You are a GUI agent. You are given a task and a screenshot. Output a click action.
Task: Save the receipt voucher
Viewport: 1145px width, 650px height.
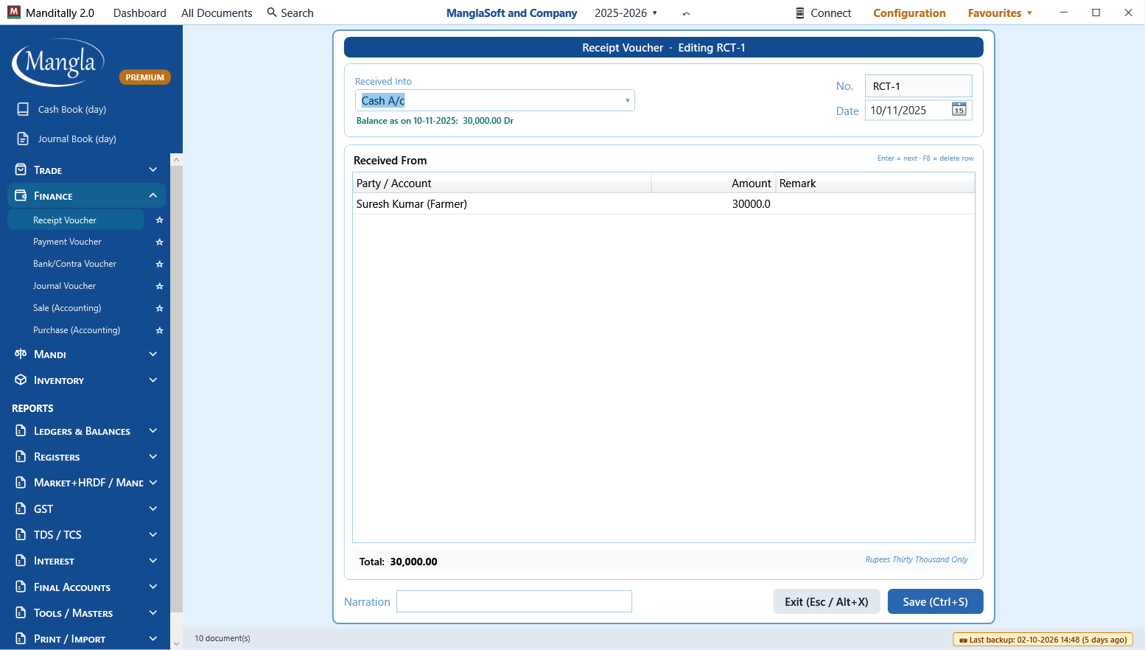click(935, 601)
